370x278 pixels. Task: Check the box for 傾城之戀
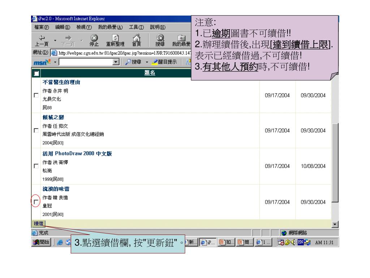36,130
